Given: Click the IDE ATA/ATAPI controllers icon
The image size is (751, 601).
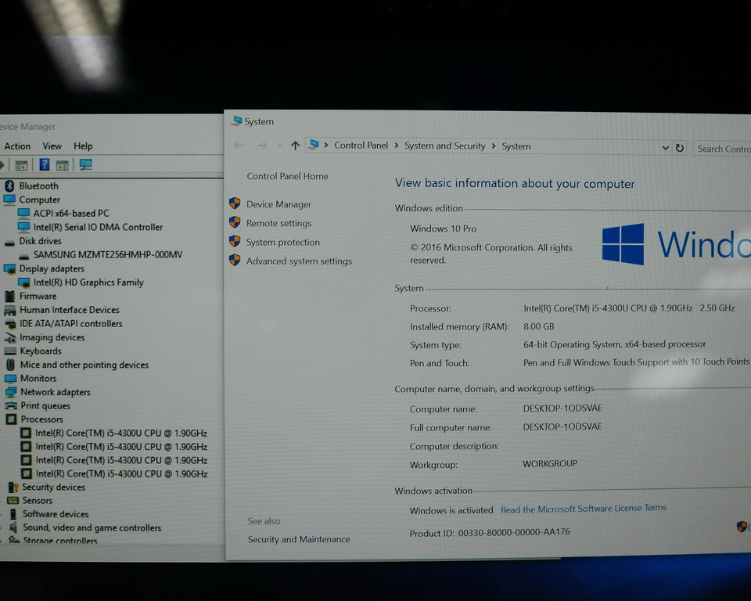Looking at the screenshot, I should (10, 325).
